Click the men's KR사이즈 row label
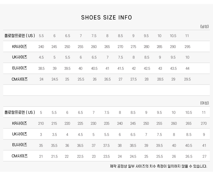The height and width of the screenshot is (176, 213). point(20,47)
